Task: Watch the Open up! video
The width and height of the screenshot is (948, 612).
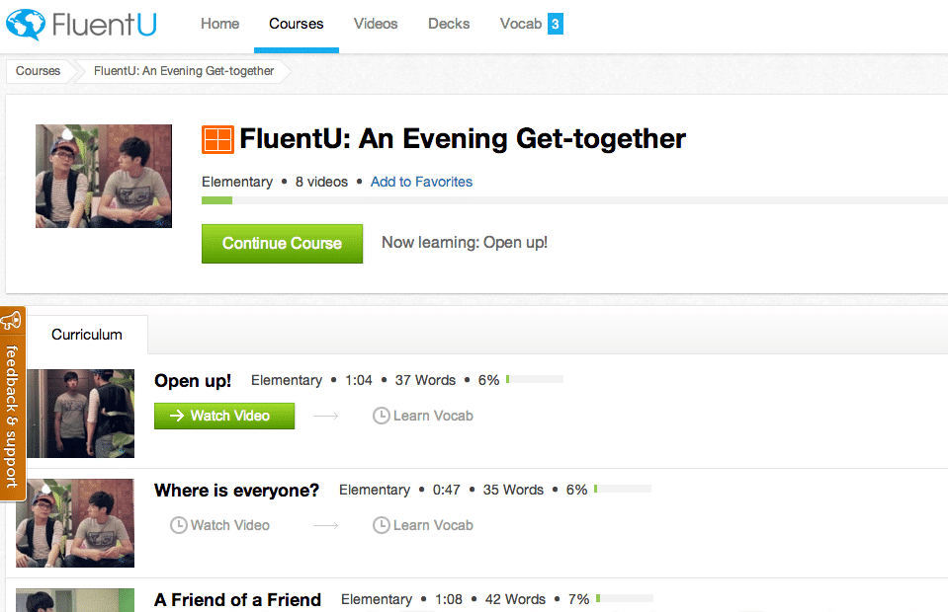Action: tap(224, 416)
